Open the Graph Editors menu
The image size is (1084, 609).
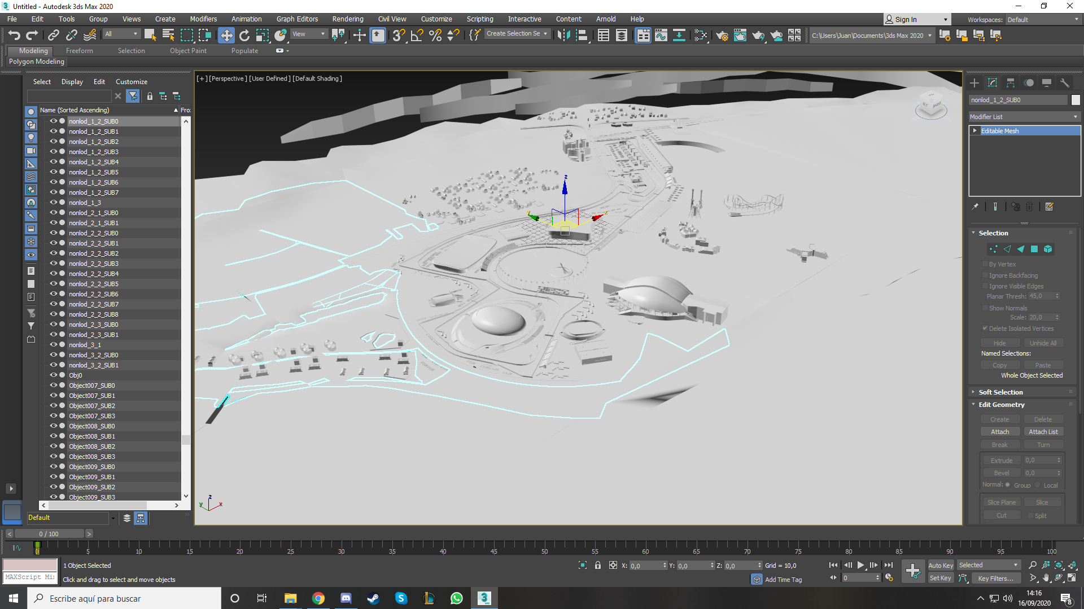point(297,19)
